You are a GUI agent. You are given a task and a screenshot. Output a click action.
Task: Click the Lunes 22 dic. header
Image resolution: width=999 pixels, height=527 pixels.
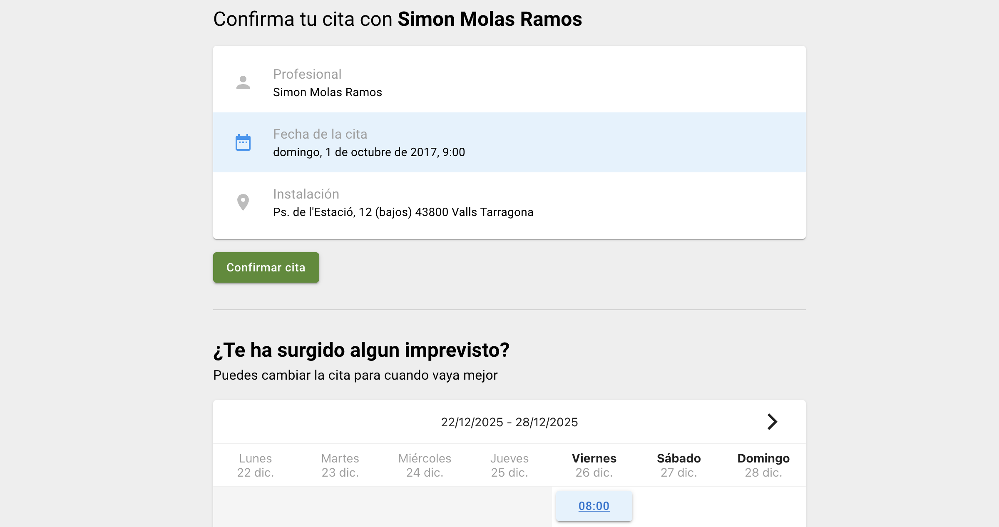[255, 465]
